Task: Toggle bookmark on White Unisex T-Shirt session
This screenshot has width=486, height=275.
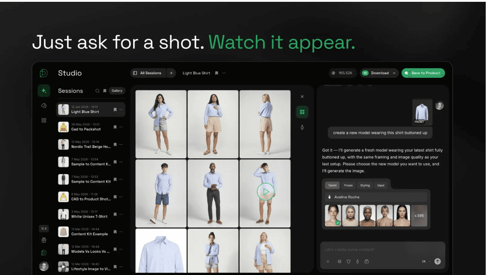Action: point(115,214)
